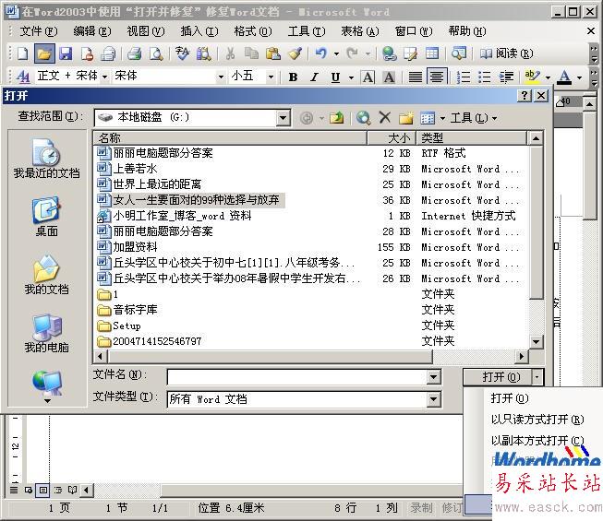Sort files by Type column header
The image size is (603, 521).
click(472, 137)
